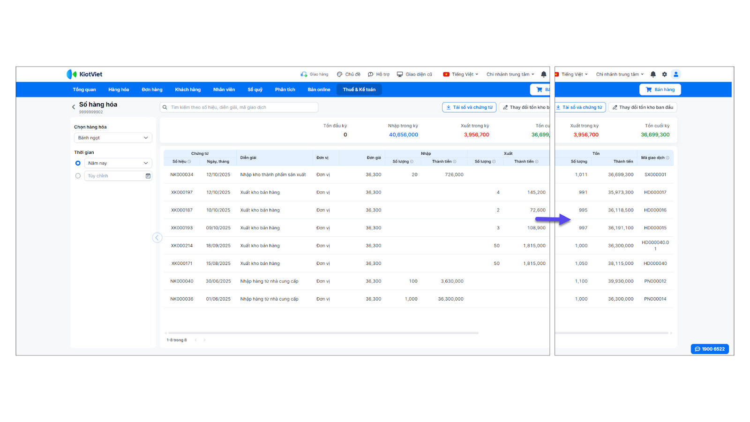The image size is (750, 422).
Task: Click info icon next to Mã giao dịch
Action: (667, 158)
